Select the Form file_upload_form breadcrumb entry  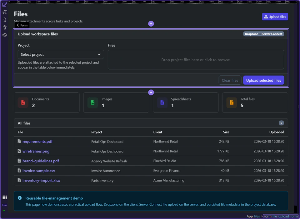[x=280, y=216]
